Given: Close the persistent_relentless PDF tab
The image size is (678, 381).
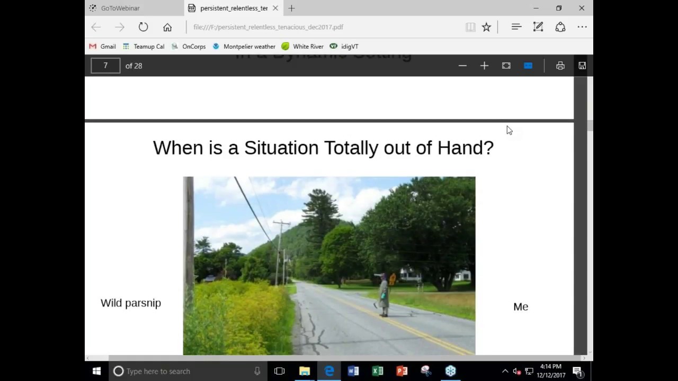Looking at the screenshot, I should click(275, 8).
